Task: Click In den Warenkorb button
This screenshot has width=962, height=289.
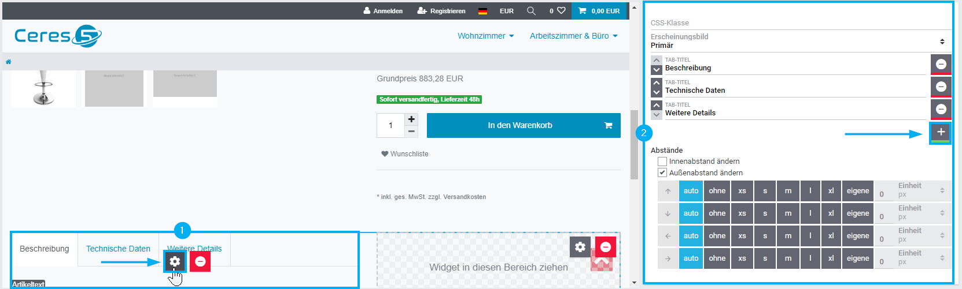Action: click(x=524, y=125)
